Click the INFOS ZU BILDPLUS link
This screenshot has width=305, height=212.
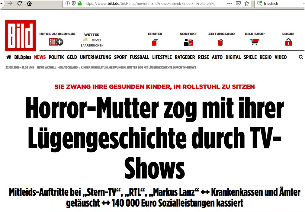(x=57, y=34)
